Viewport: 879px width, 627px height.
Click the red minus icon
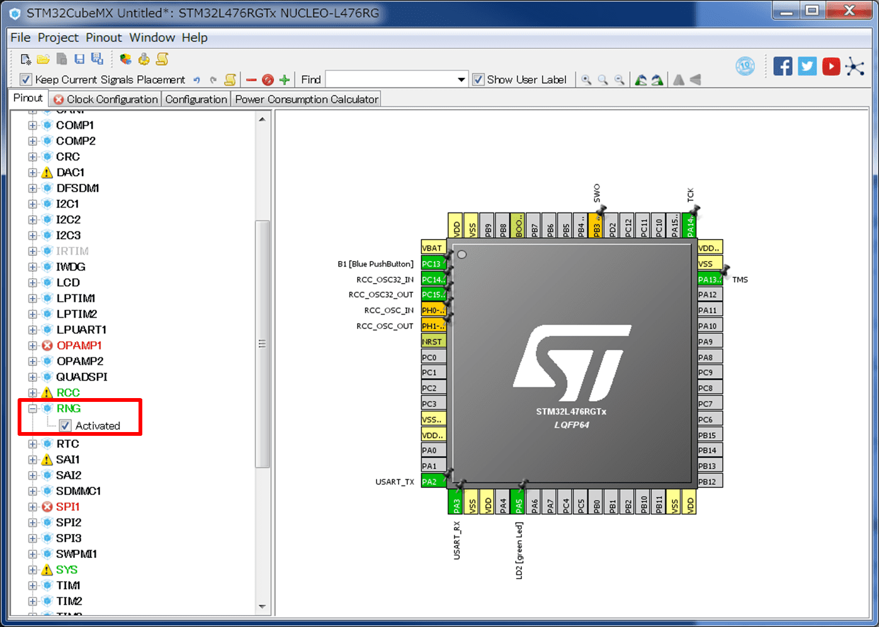(251, 80)
